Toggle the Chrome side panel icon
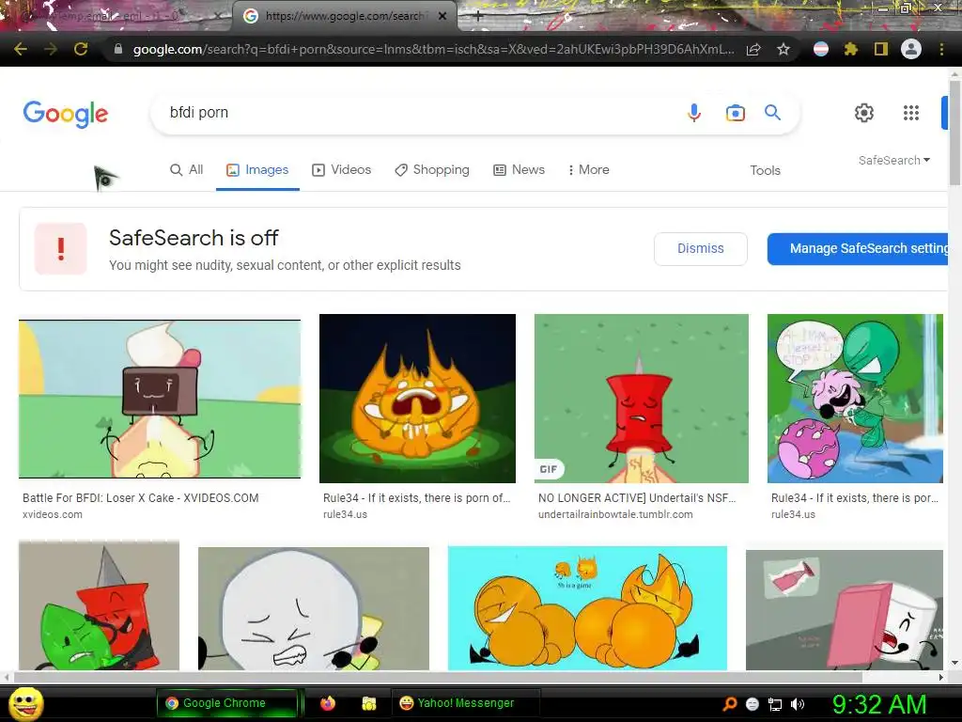Viewport: 962px width, 722px height. point(881,49)
